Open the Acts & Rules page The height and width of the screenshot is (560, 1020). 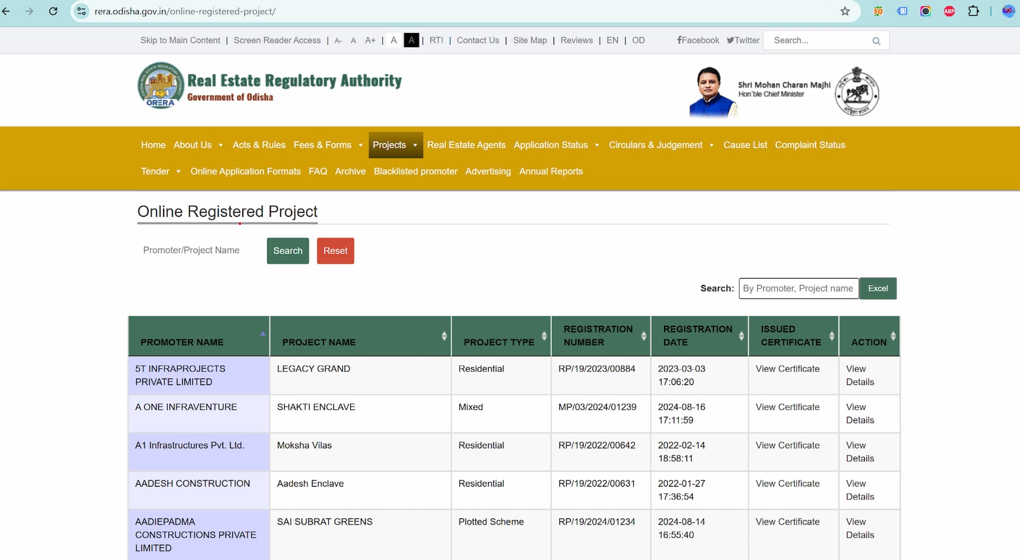[x=259, y=144]
